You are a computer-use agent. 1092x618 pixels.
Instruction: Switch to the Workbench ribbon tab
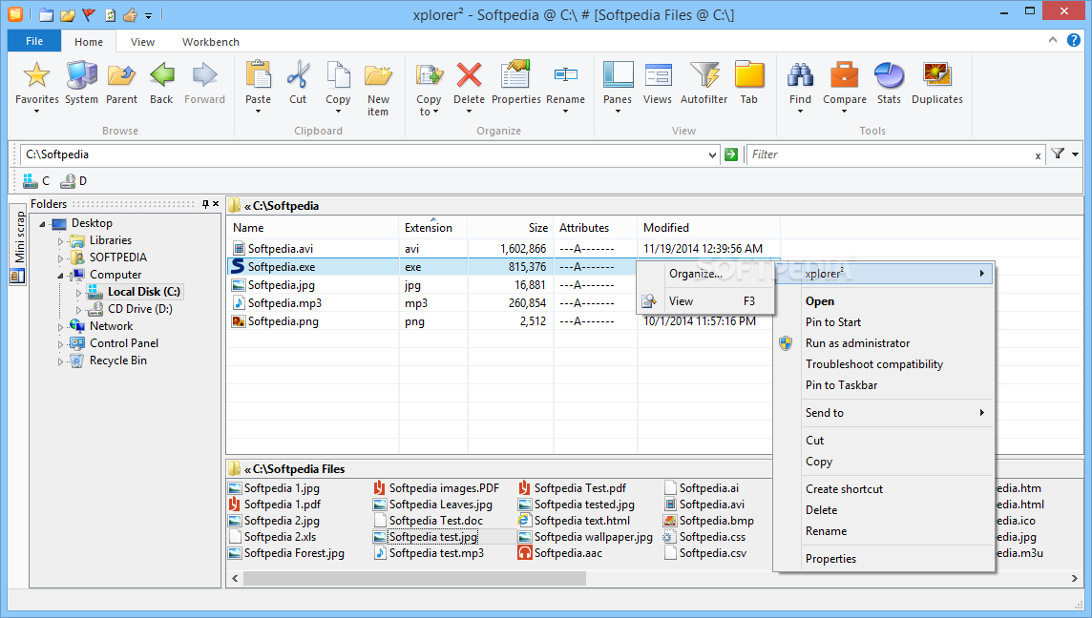(211, 42)
